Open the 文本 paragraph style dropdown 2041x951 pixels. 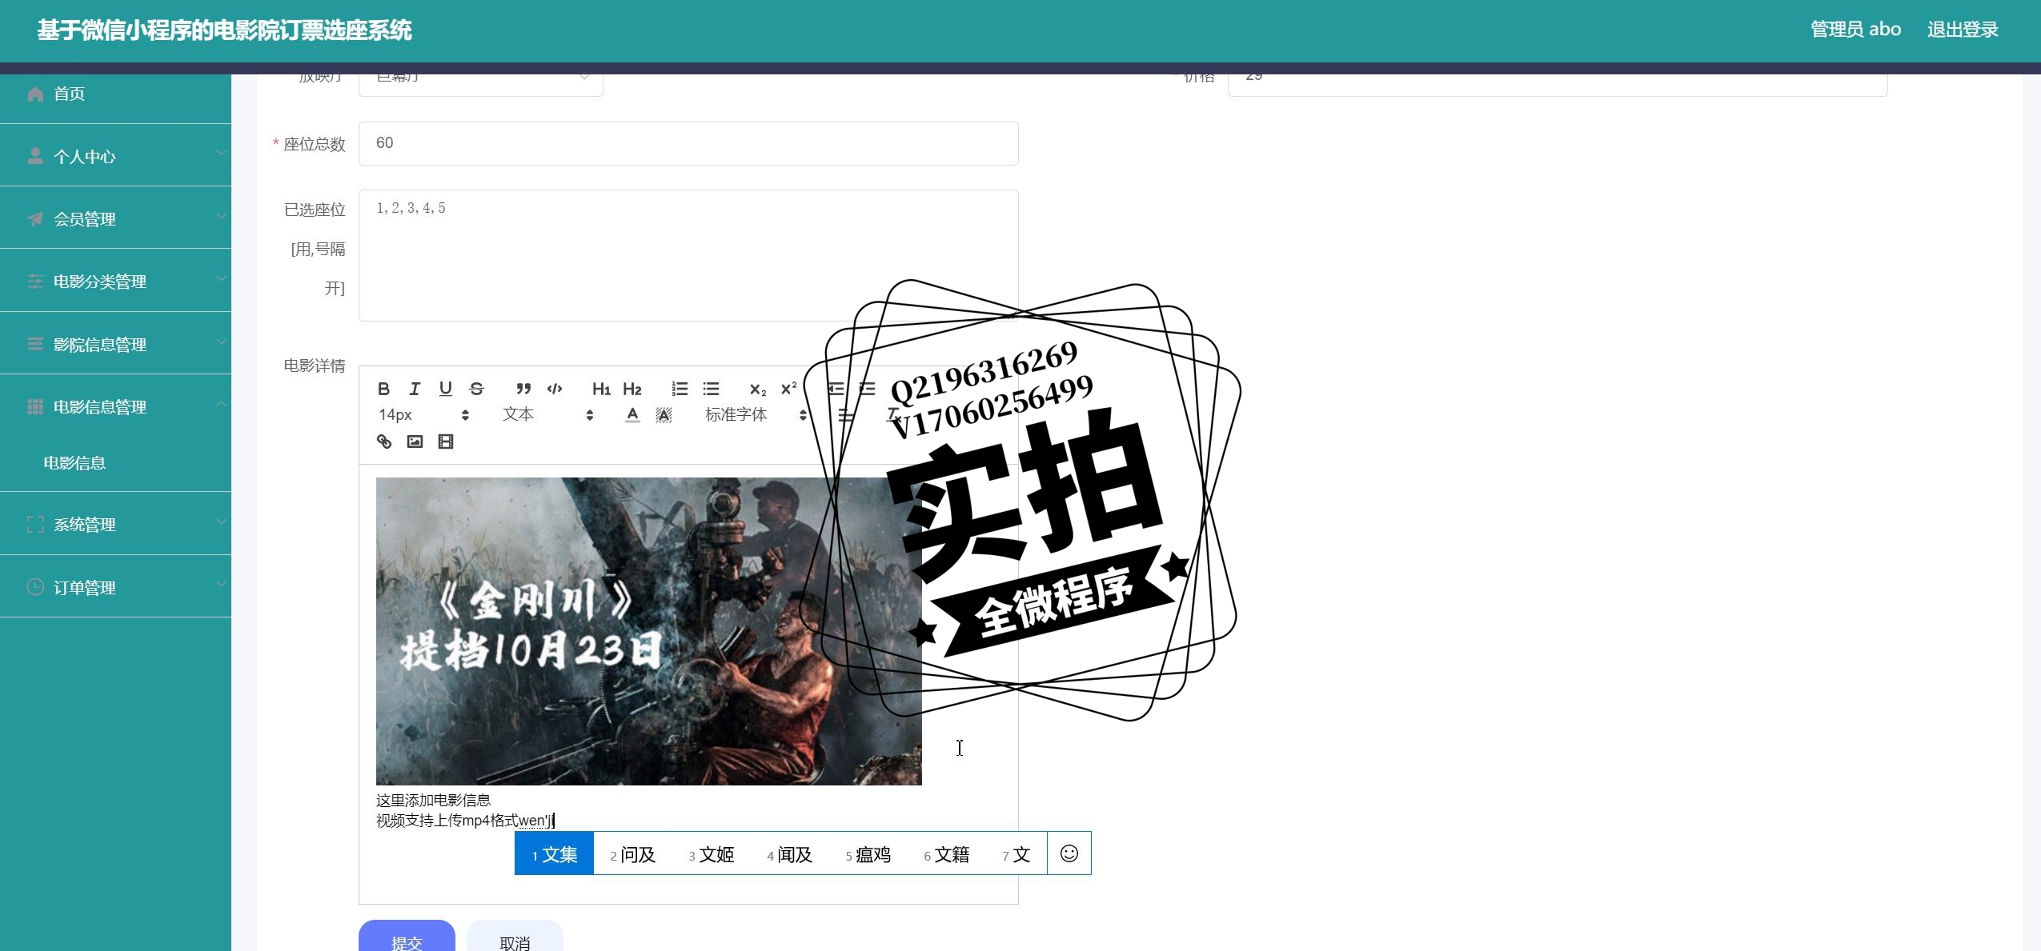point(548,414)
